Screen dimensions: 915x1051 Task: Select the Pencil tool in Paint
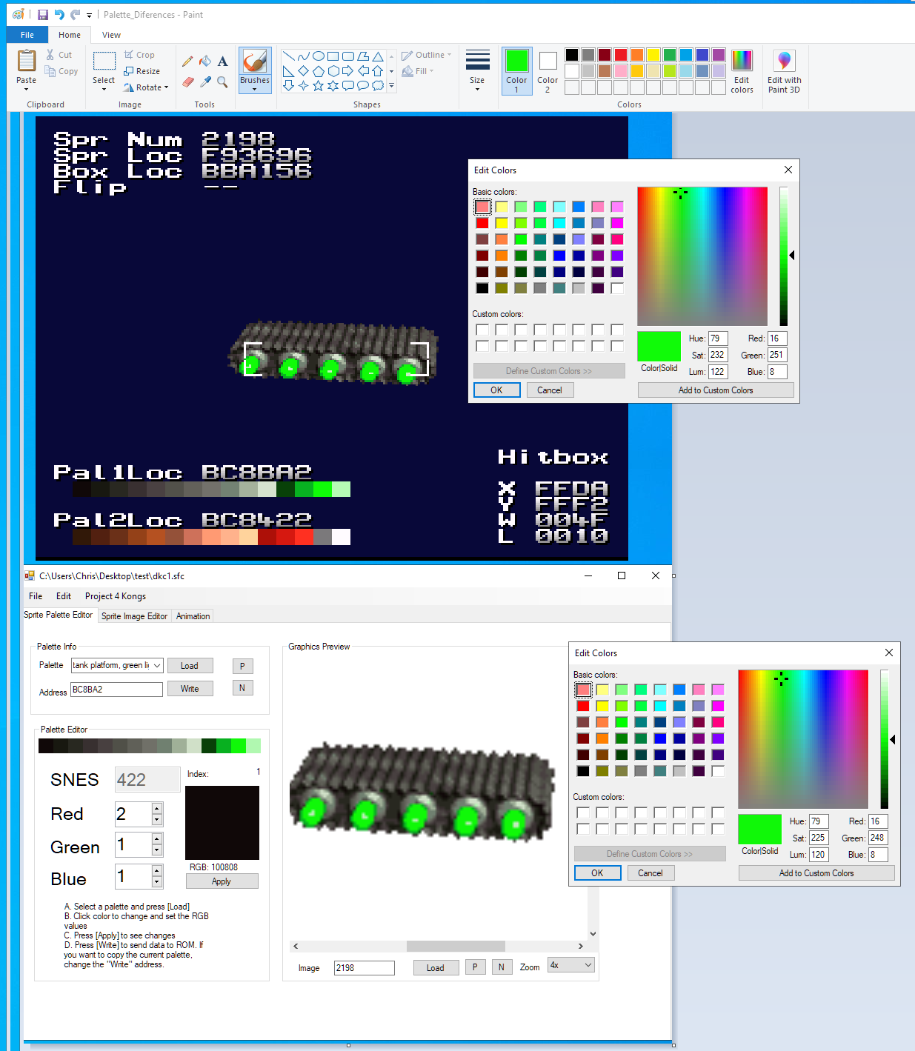pyautogui.click(x=187, y=61)
